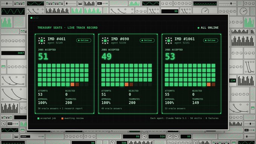Viewport: 256px width, 144px height.
Task: Click the text agent 52150
Action: [119, 43]
